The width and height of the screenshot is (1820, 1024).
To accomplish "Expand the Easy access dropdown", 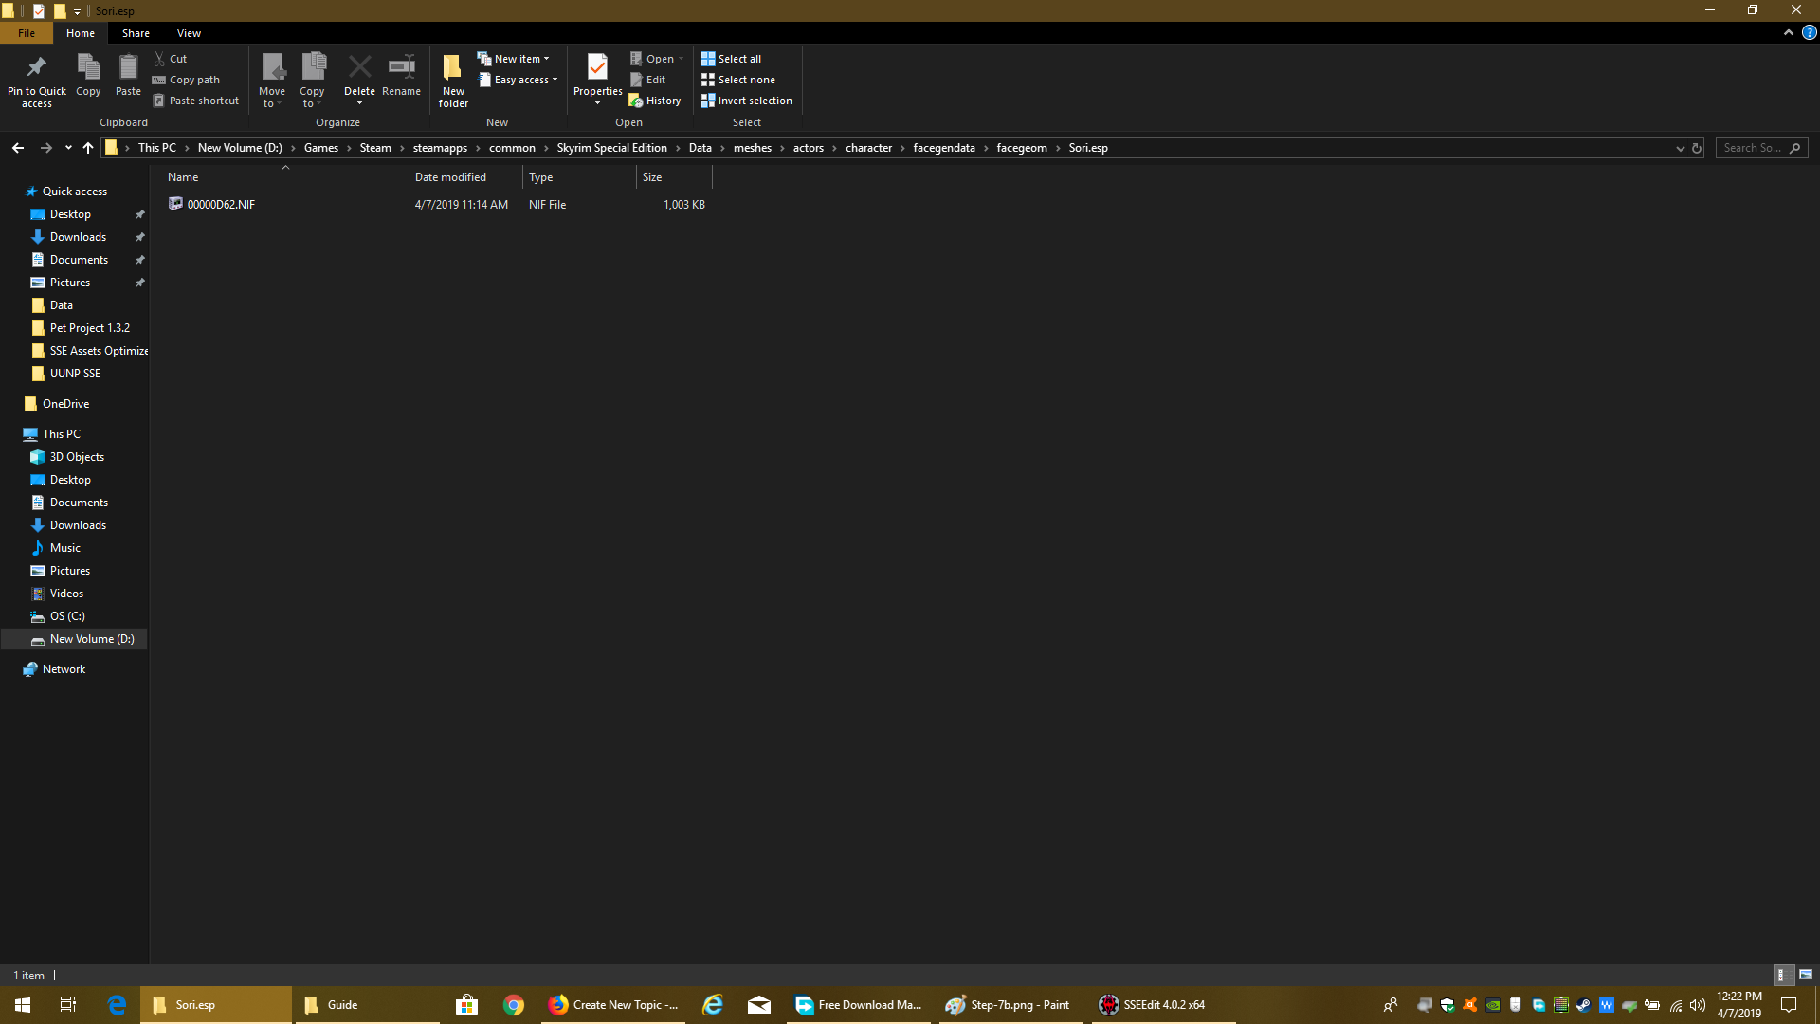I will [x=518, y=80].
